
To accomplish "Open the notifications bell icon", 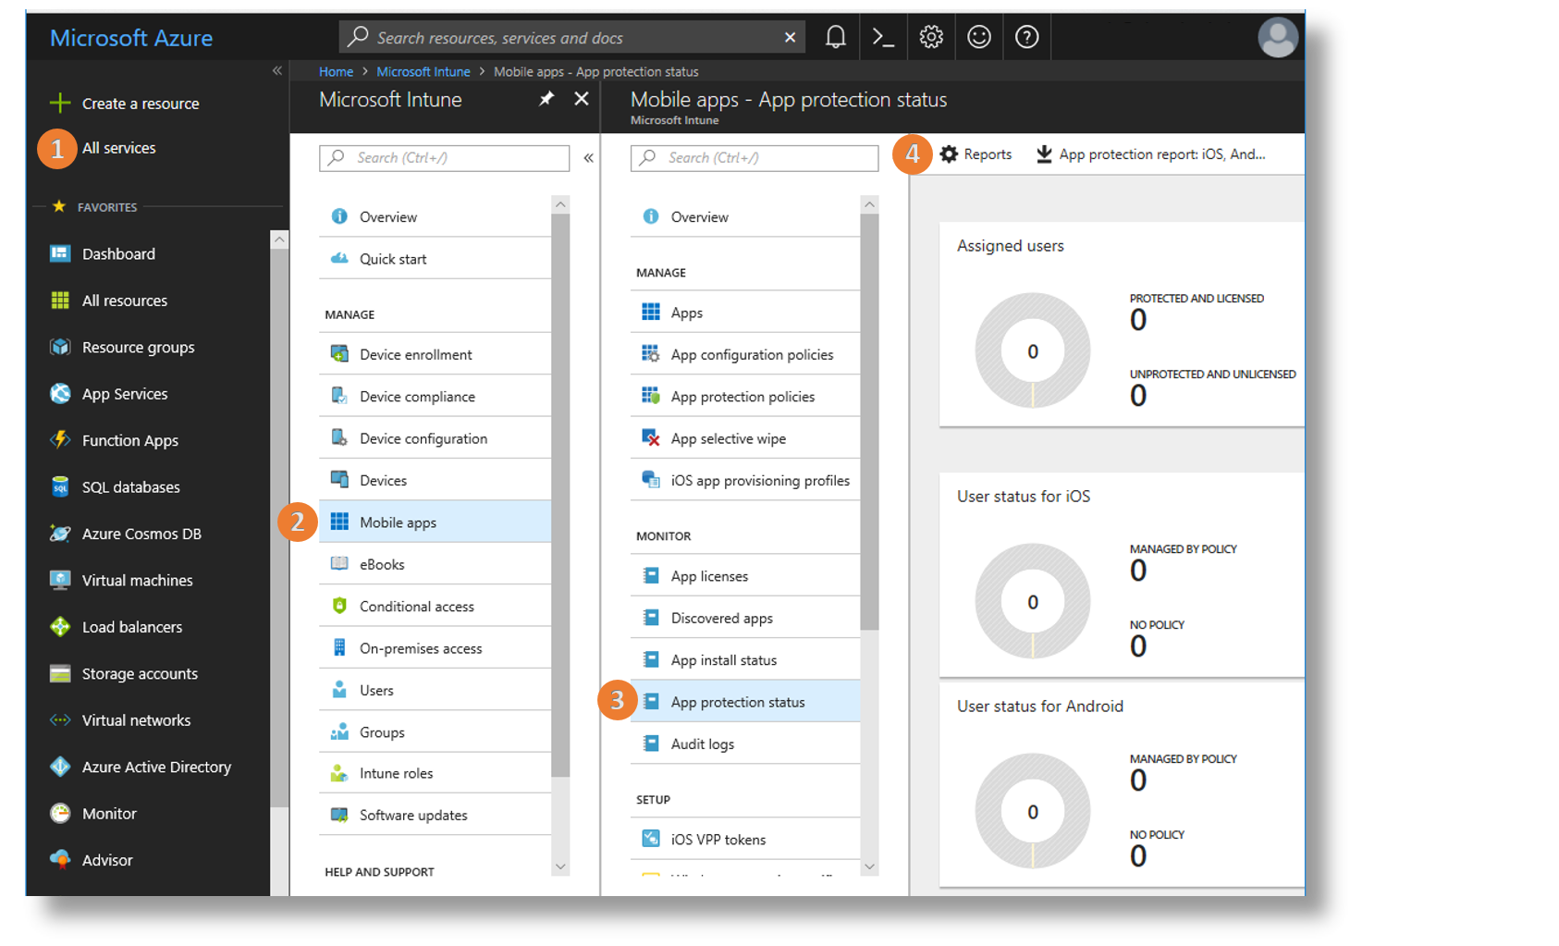I will (835, 37).
